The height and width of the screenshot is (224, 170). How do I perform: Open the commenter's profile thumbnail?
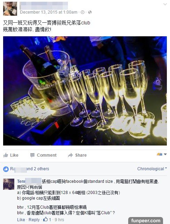(9, 184)
